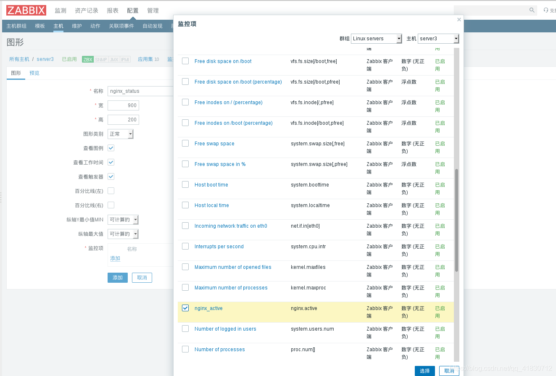Open Free inodes on /boot (percentage) link
Viewport: 556px width, 376px height.
pyautogui.click(x=234, y=123)
